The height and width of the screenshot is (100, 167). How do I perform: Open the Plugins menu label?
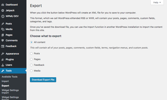pos(10,59)
